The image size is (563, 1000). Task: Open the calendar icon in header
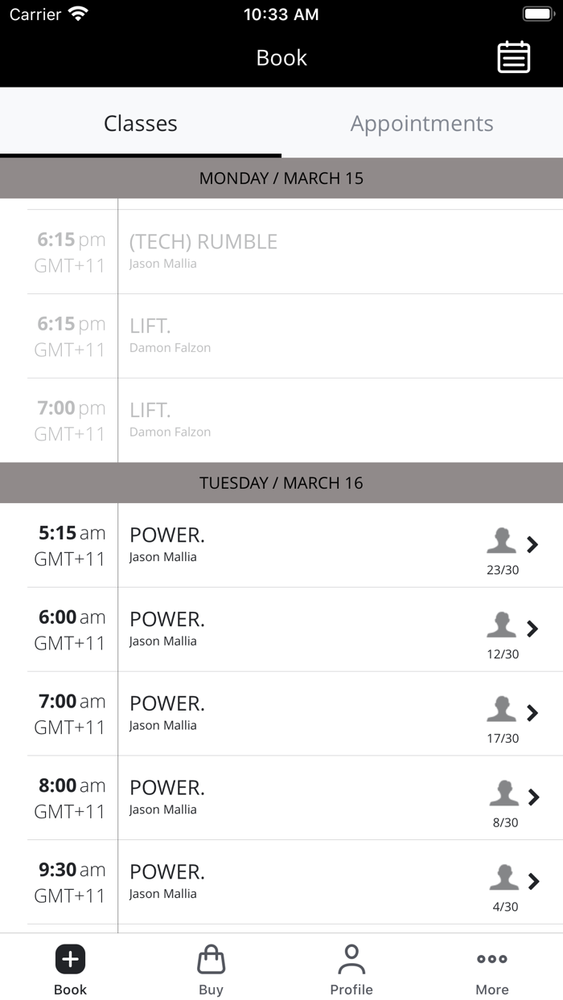[513, 58]
